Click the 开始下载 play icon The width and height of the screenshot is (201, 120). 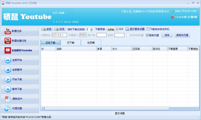click(x=8, y=79)
